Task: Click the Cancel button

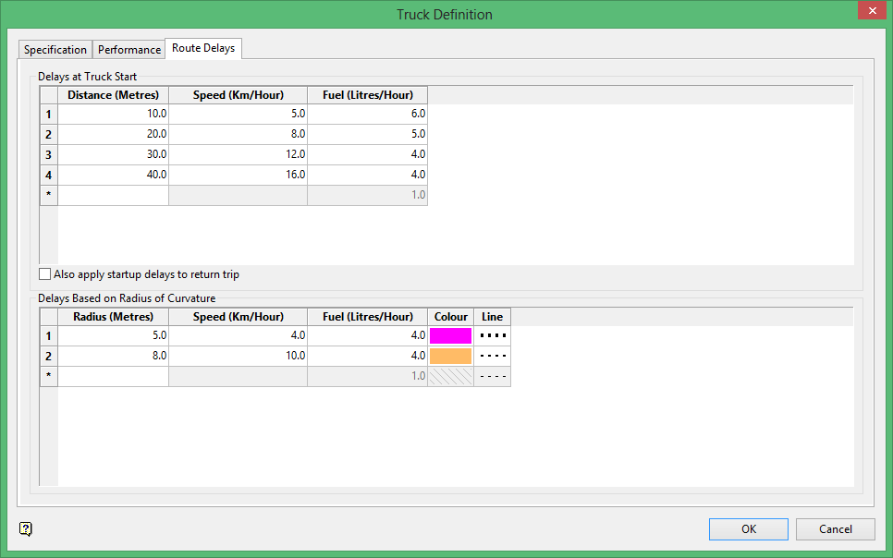Action: tap(835, 529)
